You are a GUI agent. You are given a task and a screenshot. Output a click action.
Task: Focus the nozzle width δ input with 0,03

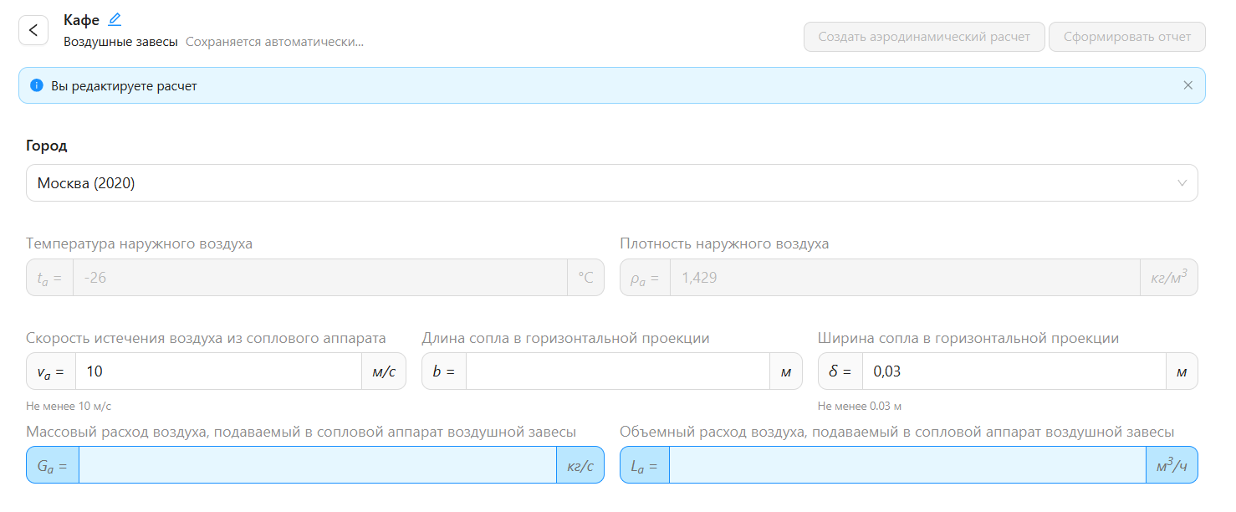(1014, 371)
